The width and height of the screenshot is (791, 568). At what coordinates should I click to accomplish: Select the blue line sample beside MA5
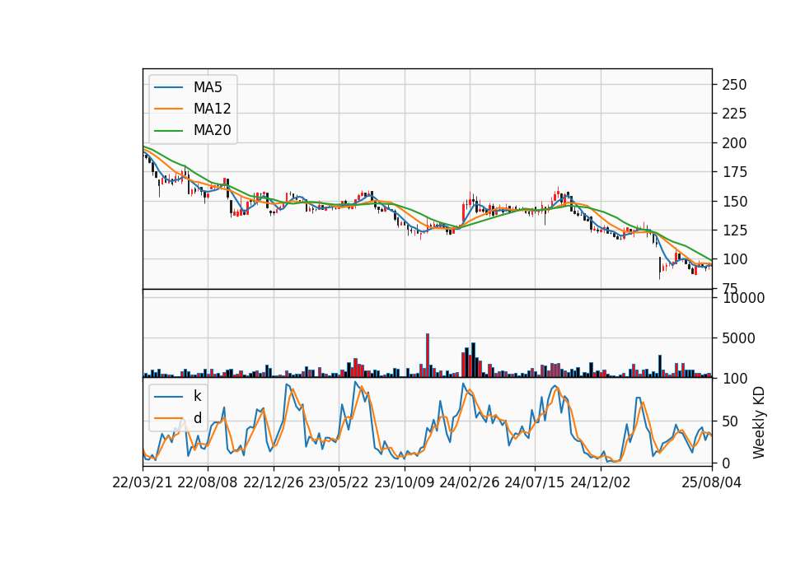point(168,87)
